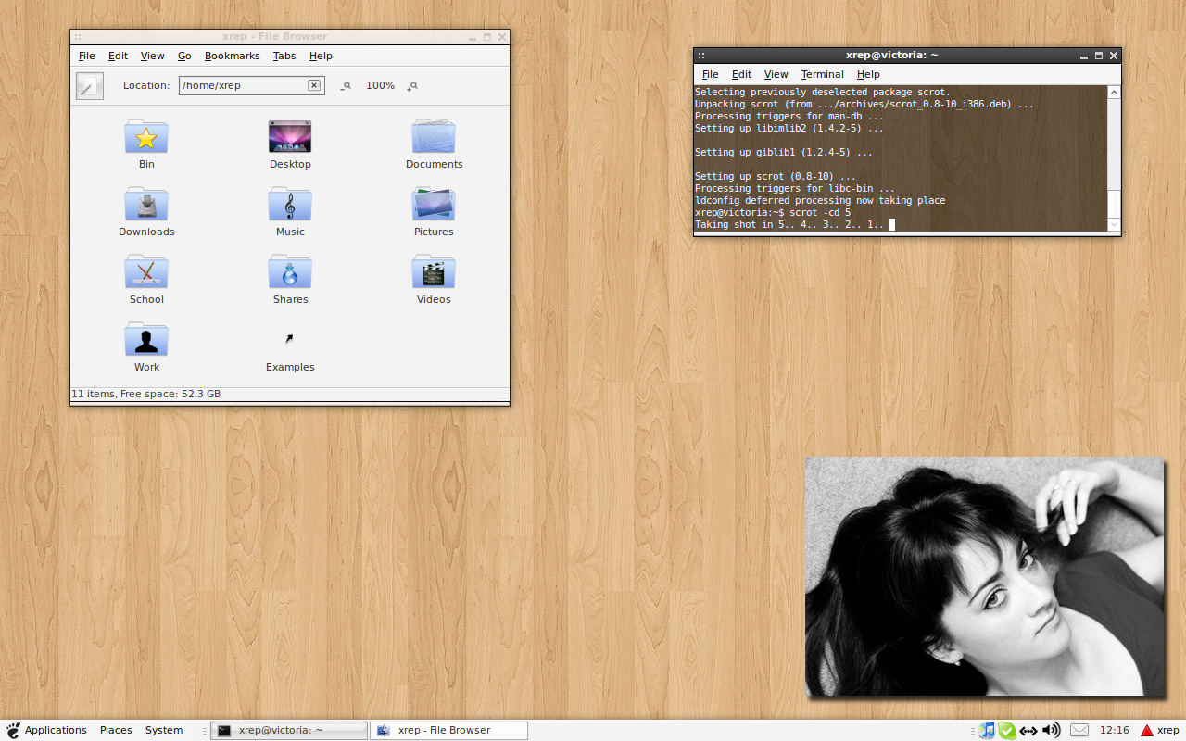Click the zoom in magnifier icon
Screen dimensions: 1186x741
coord(412,85)
